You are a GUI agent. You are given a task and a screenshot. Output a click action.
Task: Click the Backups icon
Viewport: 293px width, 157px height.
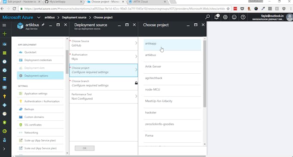21,109
